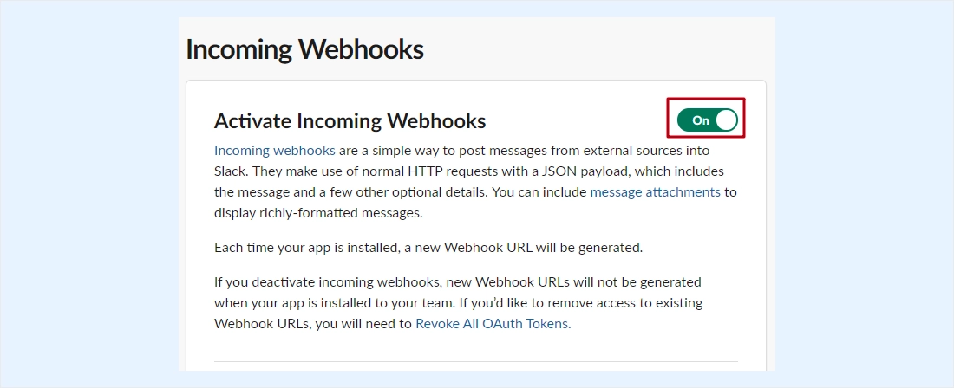Image resolution: width=954 pixels, height=388 pixels.
Task: Toggle the Activate Incoming Webhooks switch
Action: click(707, 120)
